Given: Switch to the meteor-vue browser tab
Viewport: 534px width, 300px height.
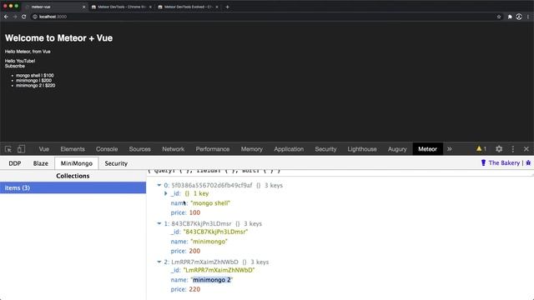Looking at the screenshot, I should (x=54, y=7).
